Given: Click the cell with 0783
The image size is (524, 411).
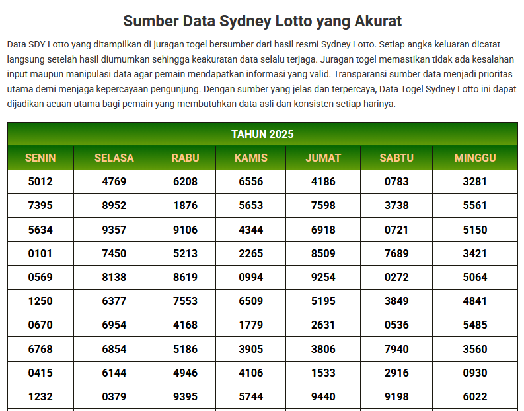Looking at the screenshot, I should [x=396, y=182].
